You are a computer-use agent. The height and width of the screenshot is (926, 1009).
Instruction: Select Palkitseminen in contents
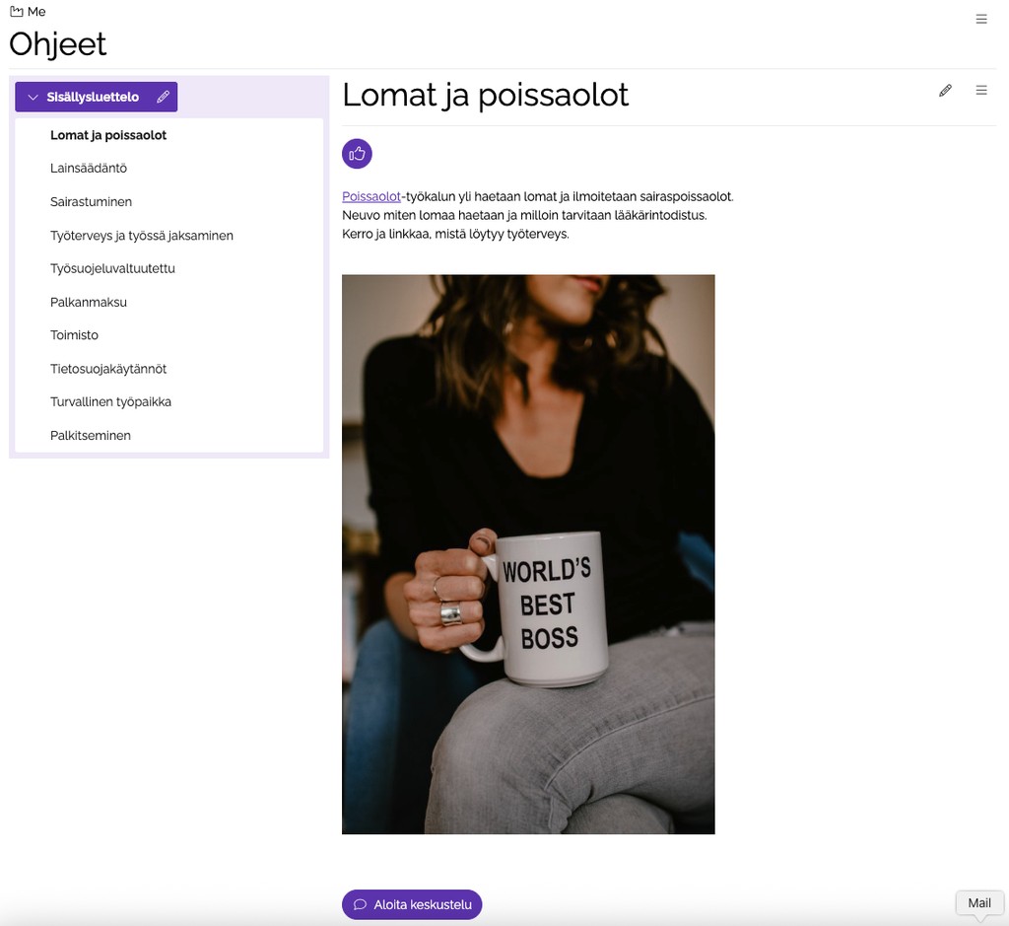[90, 435]
